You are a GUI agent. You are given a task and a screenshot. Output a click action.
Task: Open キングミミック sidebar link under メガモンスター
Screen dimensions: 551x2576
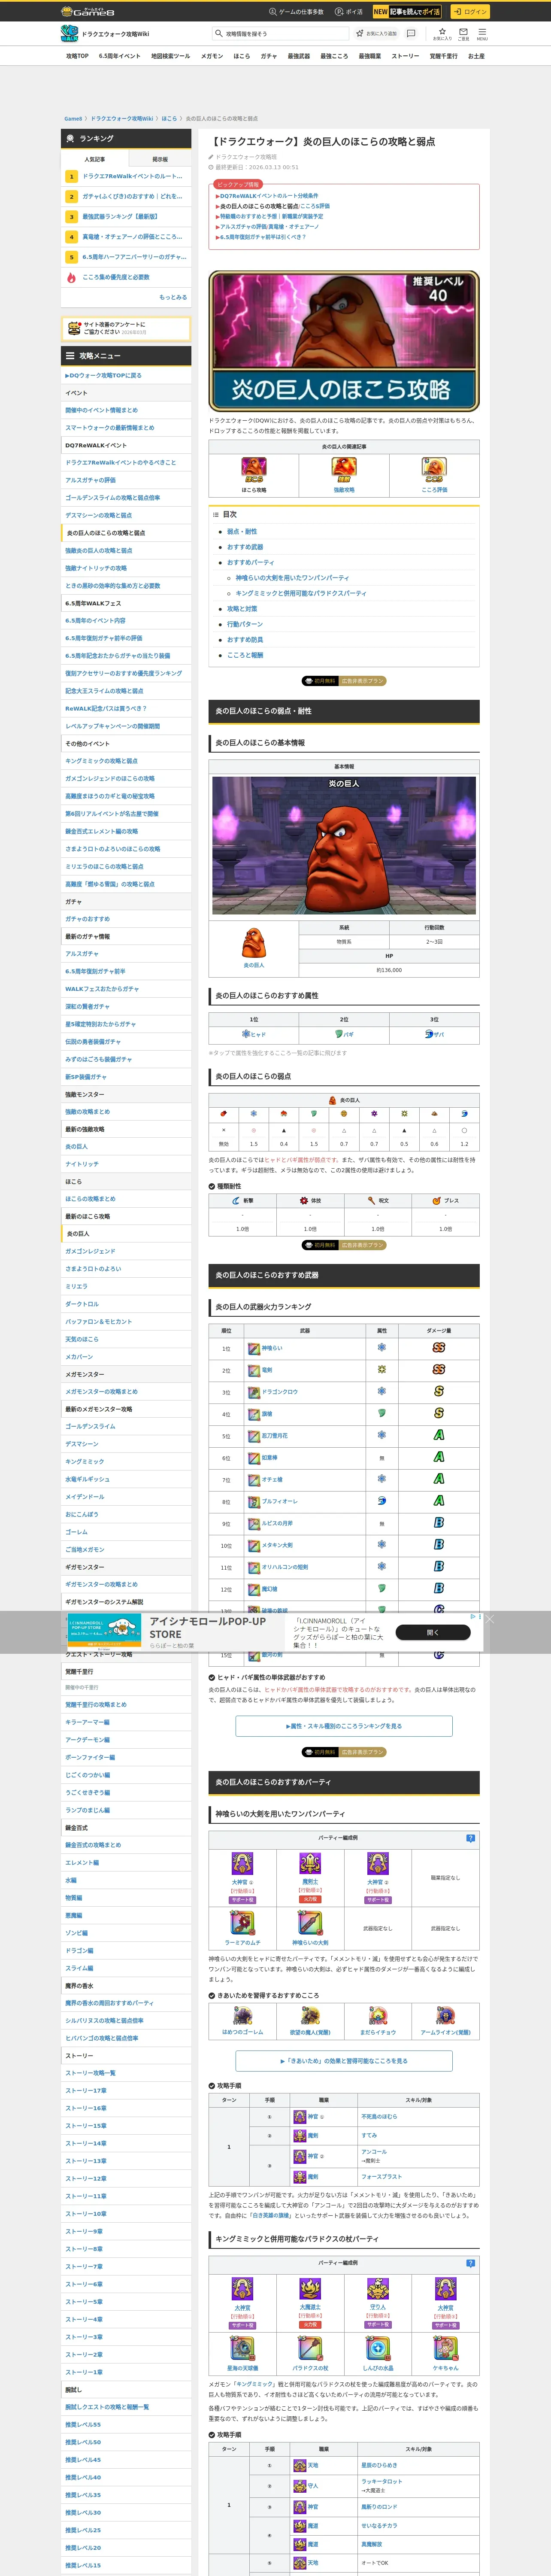86,1462
